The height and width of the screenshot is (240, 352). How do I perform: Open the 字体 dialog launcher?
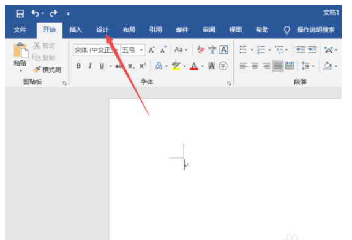[x=229, y=83]
